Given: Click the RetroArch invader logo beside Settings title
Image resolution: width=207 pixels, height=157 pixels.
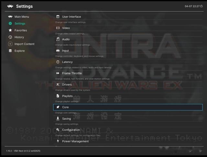Looking at the screenshot, I should point(10,6).
